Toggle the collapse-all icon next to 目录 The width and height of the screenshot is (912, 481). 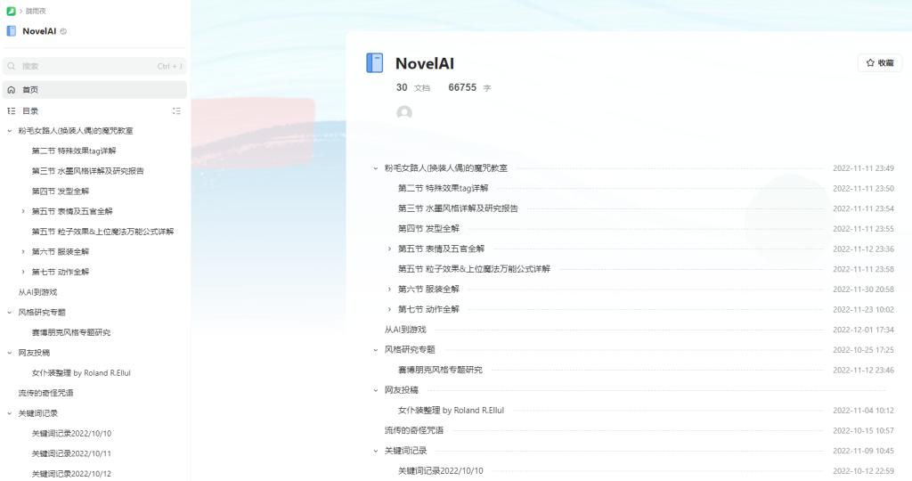(x=177, y=111)
